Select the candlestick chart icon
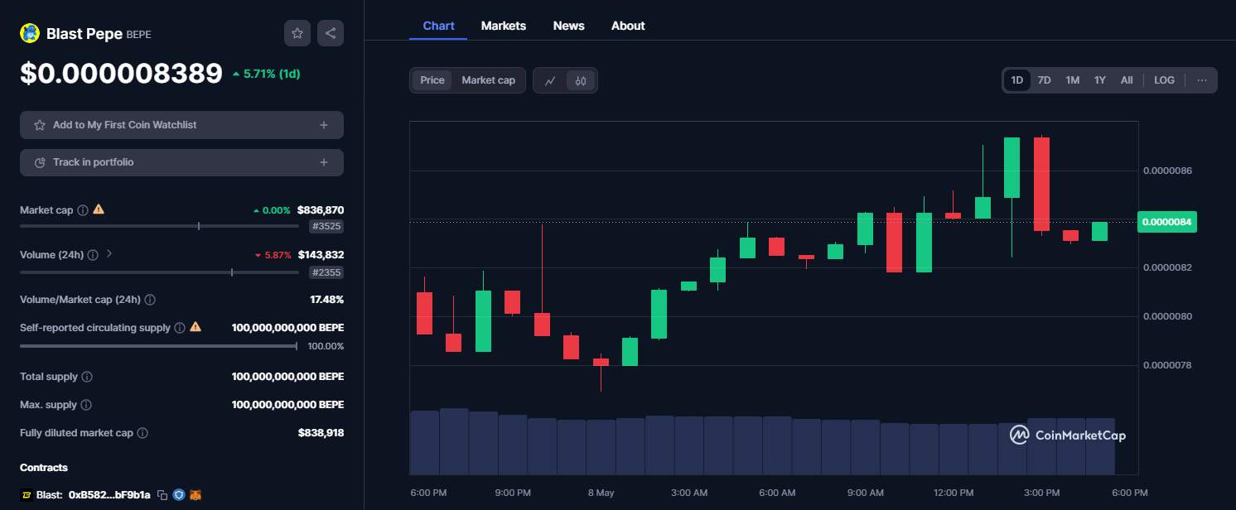Image resolution: width=1236 pixels, height=510 pixels. tap(580, 79)
